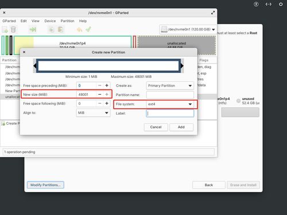Image resolution: width=287 pixels, height=215 pixels.
Task: Click the power icon in top panel
Action: [x=281, y=4]
